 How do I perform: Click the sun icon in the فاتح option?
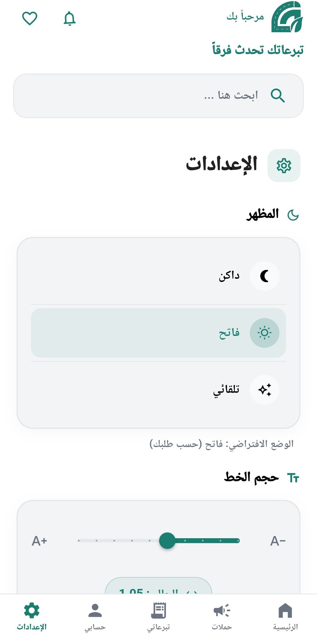tap(264, 333)
